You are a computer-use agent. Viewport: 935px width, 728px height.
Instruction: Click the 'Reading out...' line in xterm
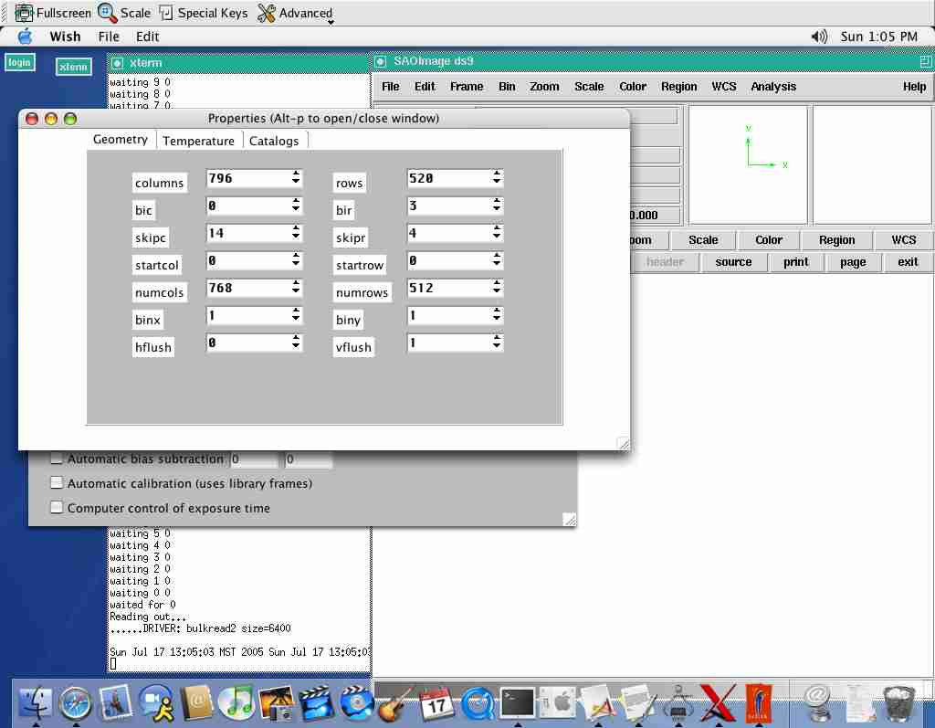[148, 617]
